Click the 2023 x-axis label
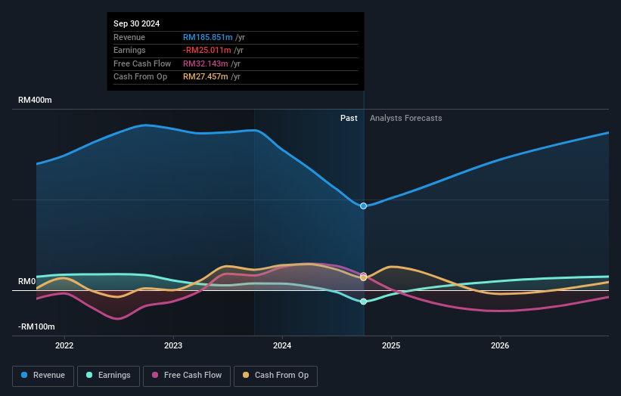The width and height of the screenshot is (621, 396). point(173,345)
